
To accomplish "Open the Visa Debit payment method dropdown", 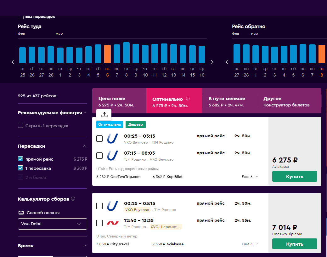I will pyautogui.click(x=53, y=224).
